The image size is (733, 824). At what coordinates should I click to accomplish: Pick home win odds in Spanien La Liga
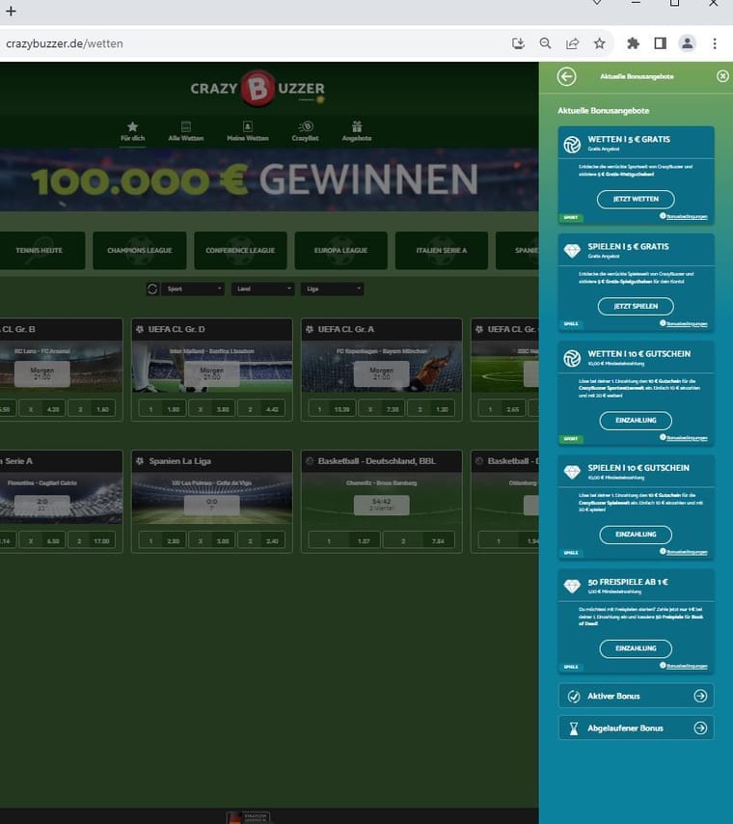162,540
